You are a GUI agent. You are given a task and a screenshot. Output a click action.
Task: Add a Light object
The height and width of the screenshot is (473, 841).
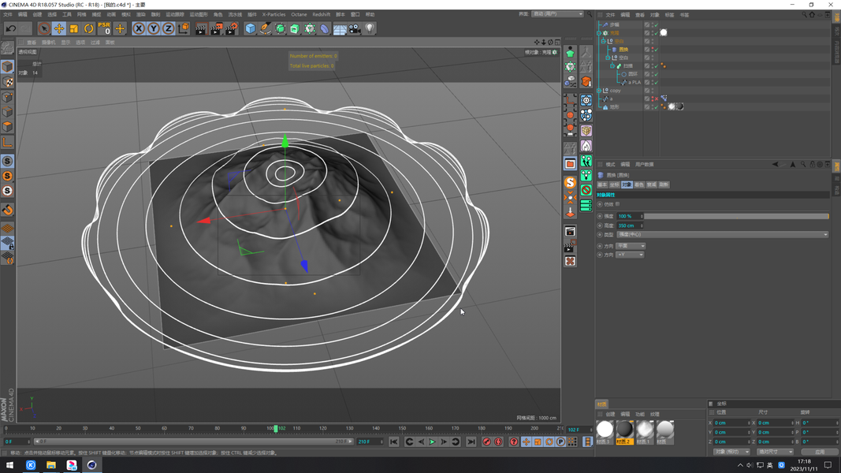[x=370, y=28]
